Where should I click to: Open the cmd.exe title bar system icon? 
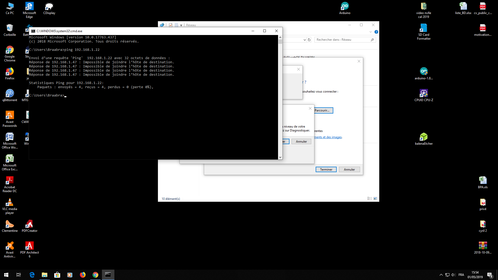[33, 31]
